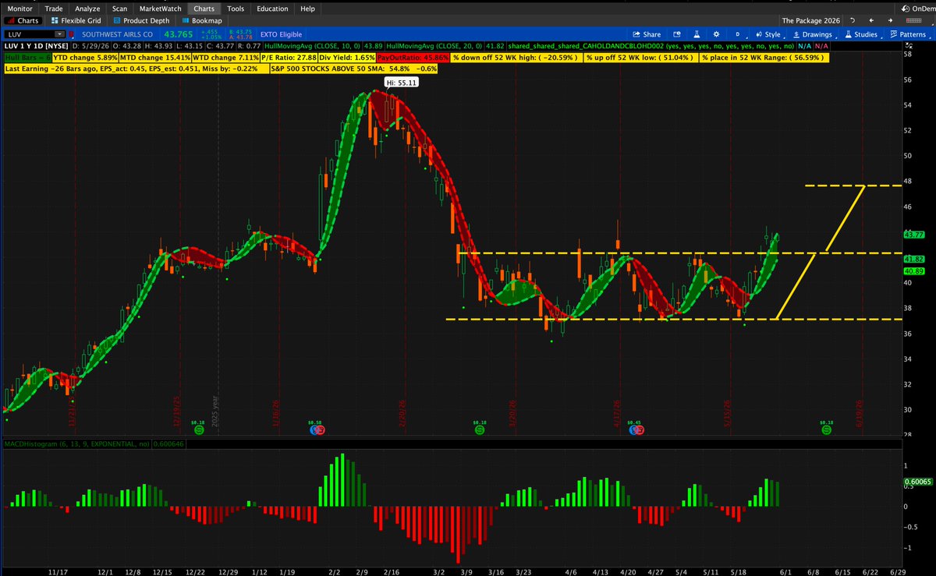Viewport: 936px width, 576px height.
Task: Switch to the Bookmap sub-tab
Action: (x=200, y=21)
